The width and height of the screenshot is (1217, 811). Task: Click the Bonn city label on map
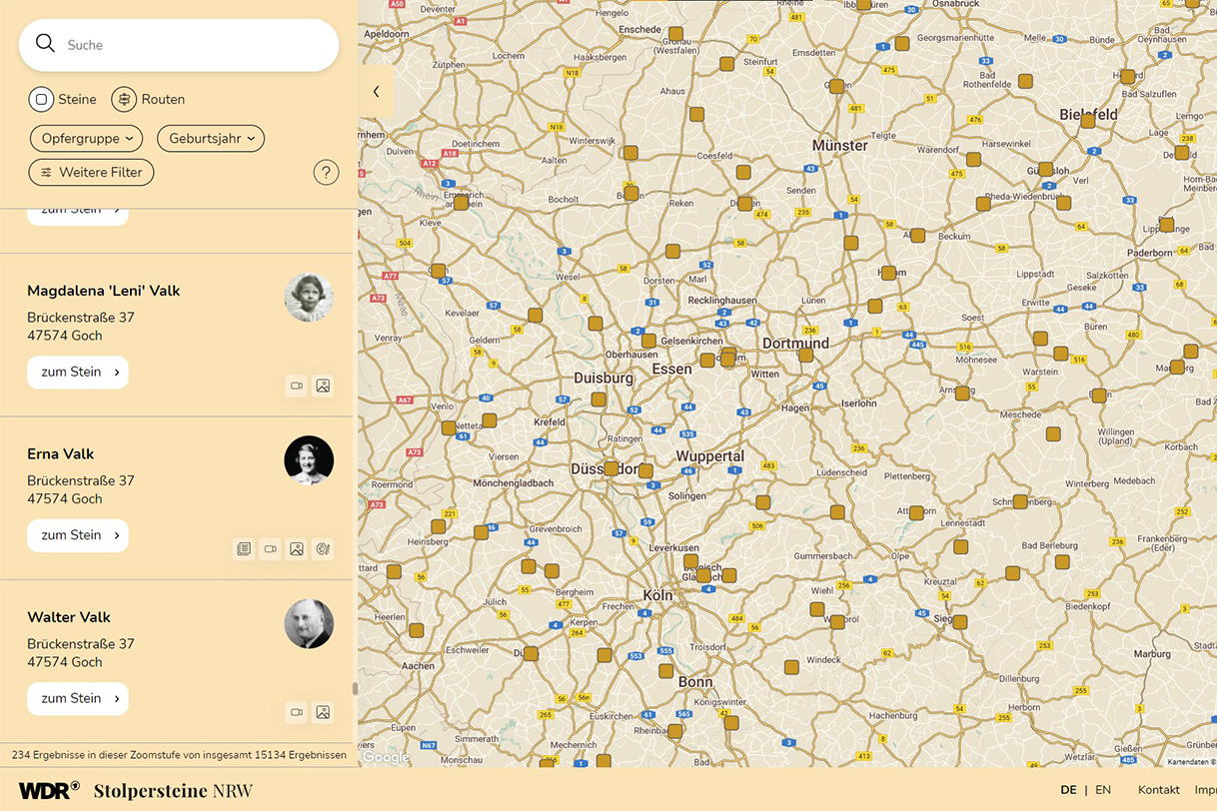[x=695, y=682]
